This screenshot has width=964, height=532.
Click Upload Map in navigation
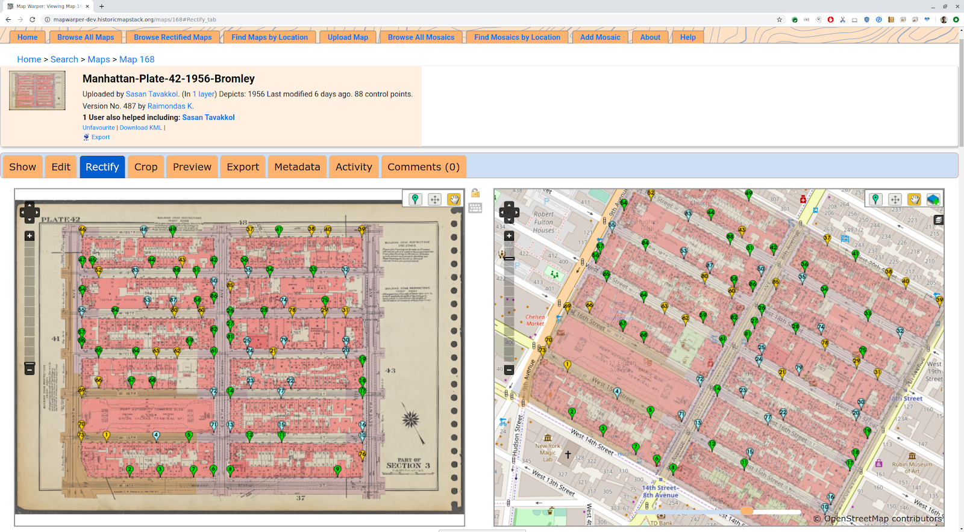348,37
